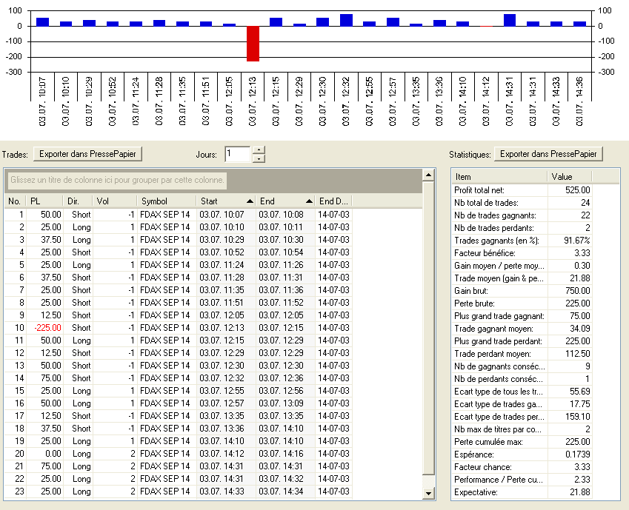Click the trades list scroll-down arrow
The height and width of the screenshot is (510, 629).
click(427, 493)
